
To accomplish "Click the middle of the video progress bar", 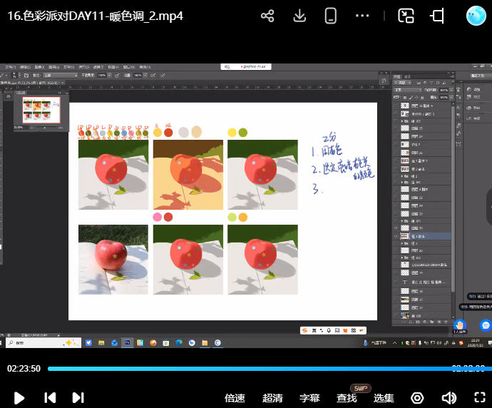I will (x=266, y=369).
